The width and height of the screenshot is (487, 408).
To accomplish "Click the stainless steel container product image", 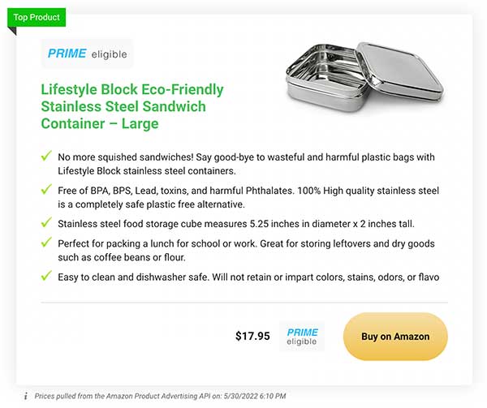I will pyautogui.click(x=364, y=76).
